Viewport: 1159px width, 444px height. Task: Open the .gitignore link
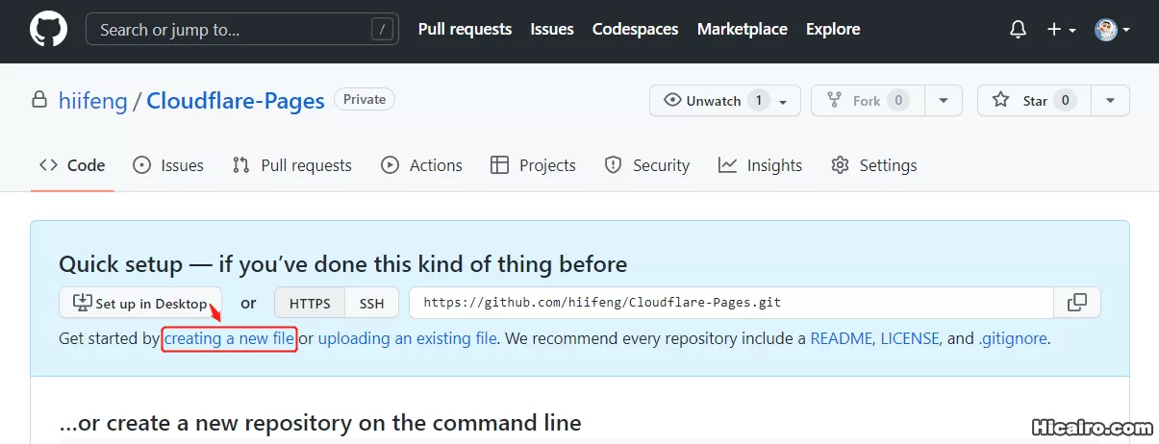coord(1013,338)
